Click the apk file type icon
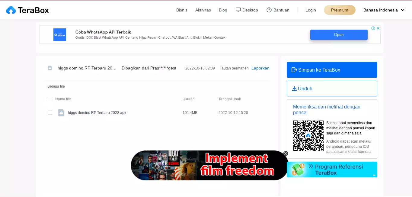The image size is (412, 197). click(x=61, y=113)
